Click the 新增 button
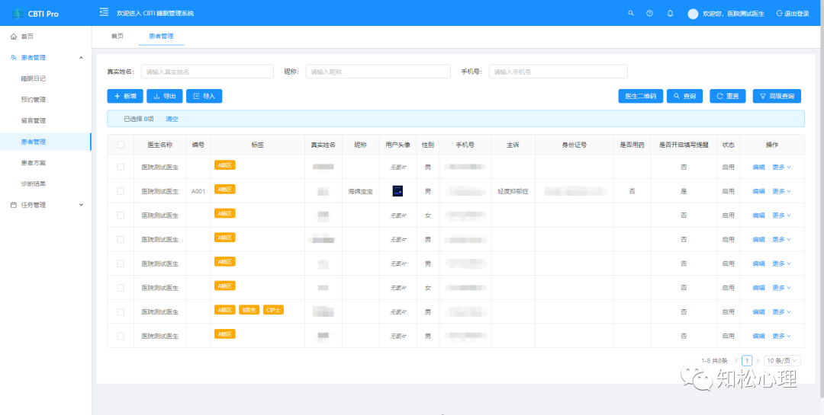 coord(124,96)
